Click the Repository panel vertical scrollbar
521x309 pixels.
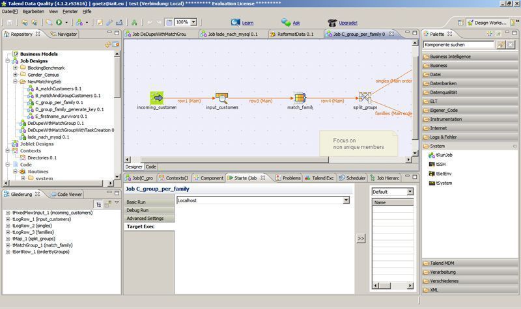[x=117, y=78]
